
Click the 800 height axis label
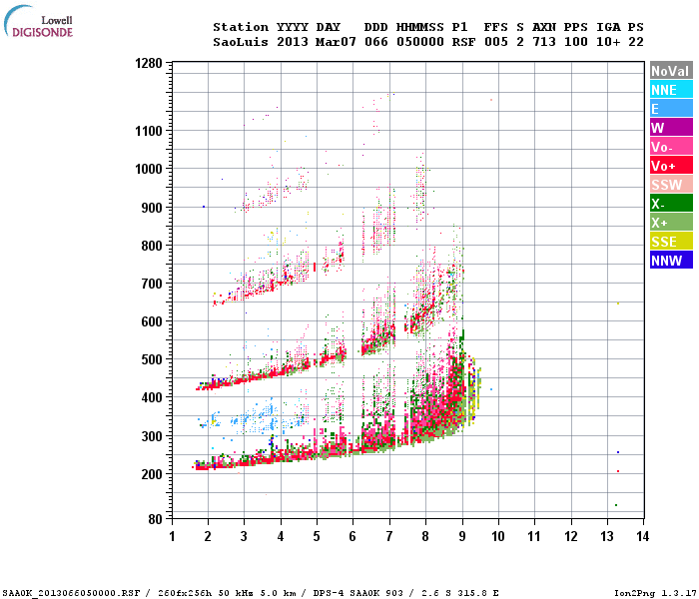(x=152, y=246)
